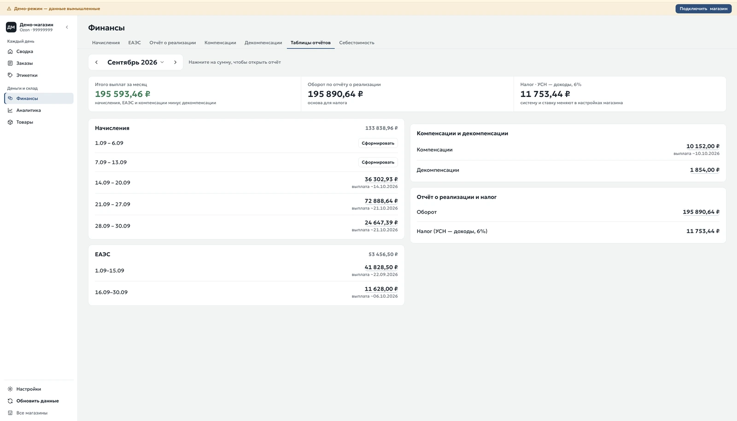Click the Итого выплат 195 593,46 ₽ total
This screenshot has width=737, height=421.
[123, 94]
